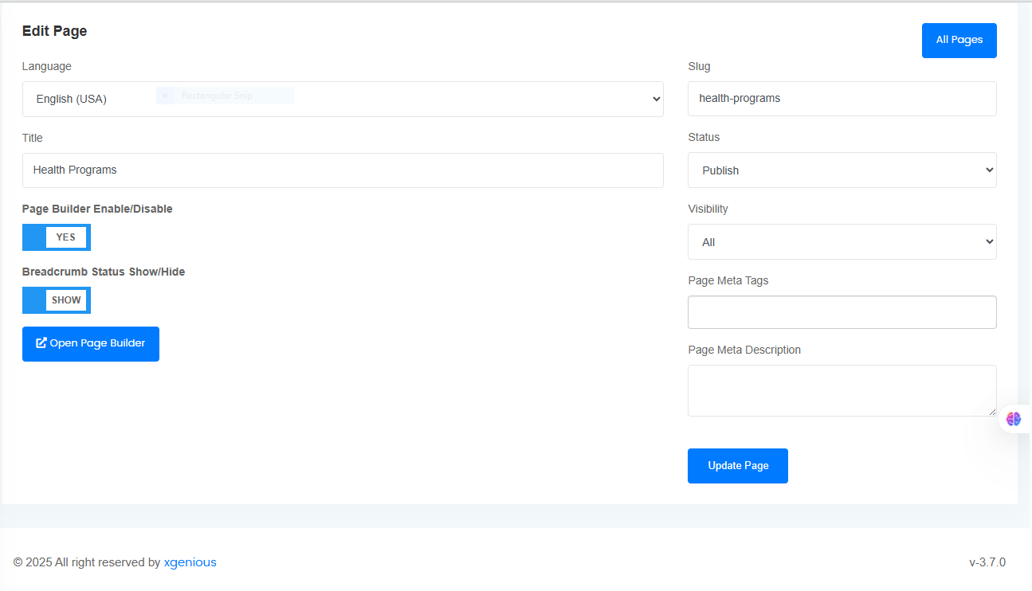Click the Page Meta Description textarea
This screenshot has height=591, width=1032.
[842, 390]
